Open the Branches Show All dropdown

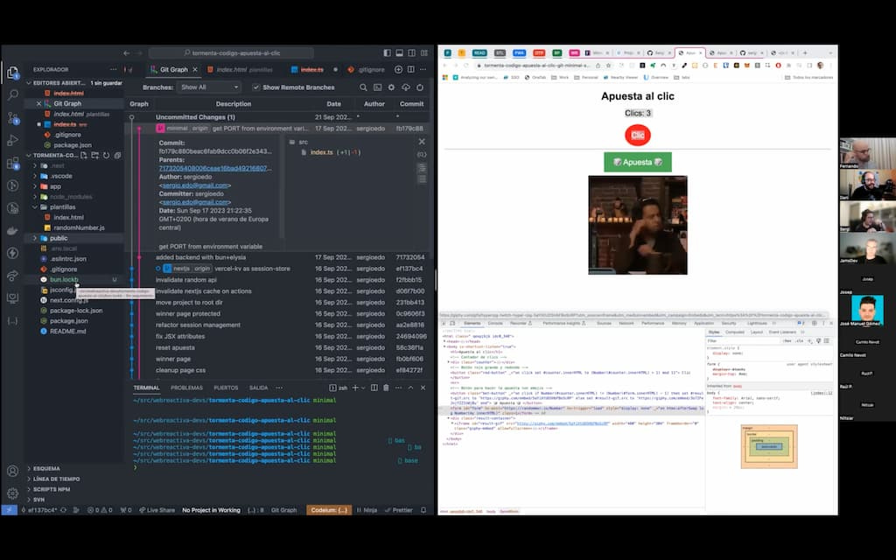209,87
